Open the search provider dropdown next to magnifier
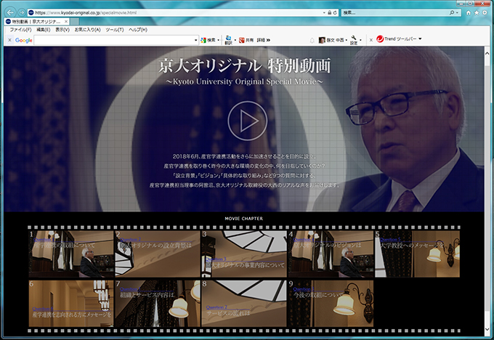Viewport: 494px width, 340px height. 457,12
